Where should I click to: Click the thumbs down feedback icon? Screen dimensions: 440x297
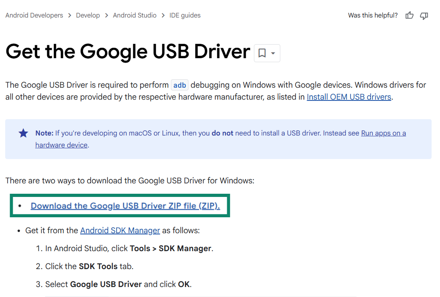coord(424,16)
